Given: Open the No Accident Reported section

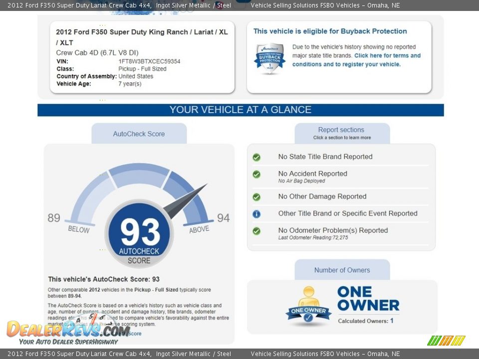Looking at the screenshot, I should tap(312, 174).
